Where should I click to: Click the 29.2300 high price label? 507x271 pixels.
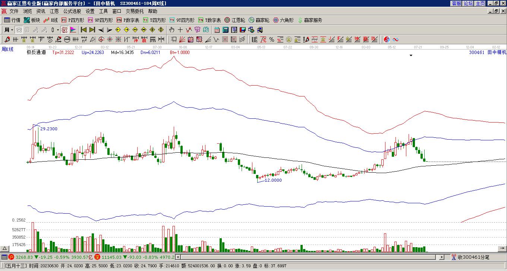coord(49,129)
